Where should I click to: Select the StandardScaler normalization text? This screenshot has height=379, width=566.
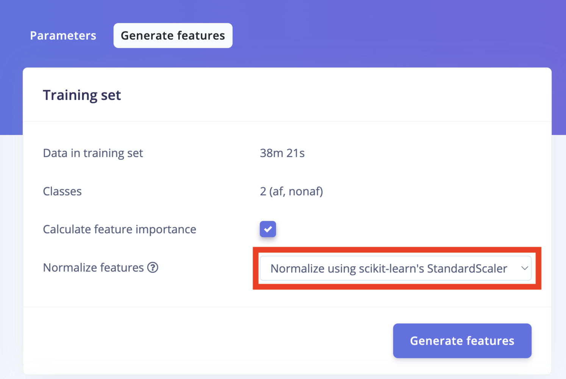389,268
